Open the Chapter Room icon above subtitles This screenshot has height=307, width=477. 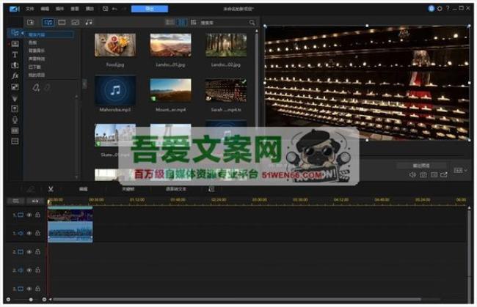[x=15, y=130]
